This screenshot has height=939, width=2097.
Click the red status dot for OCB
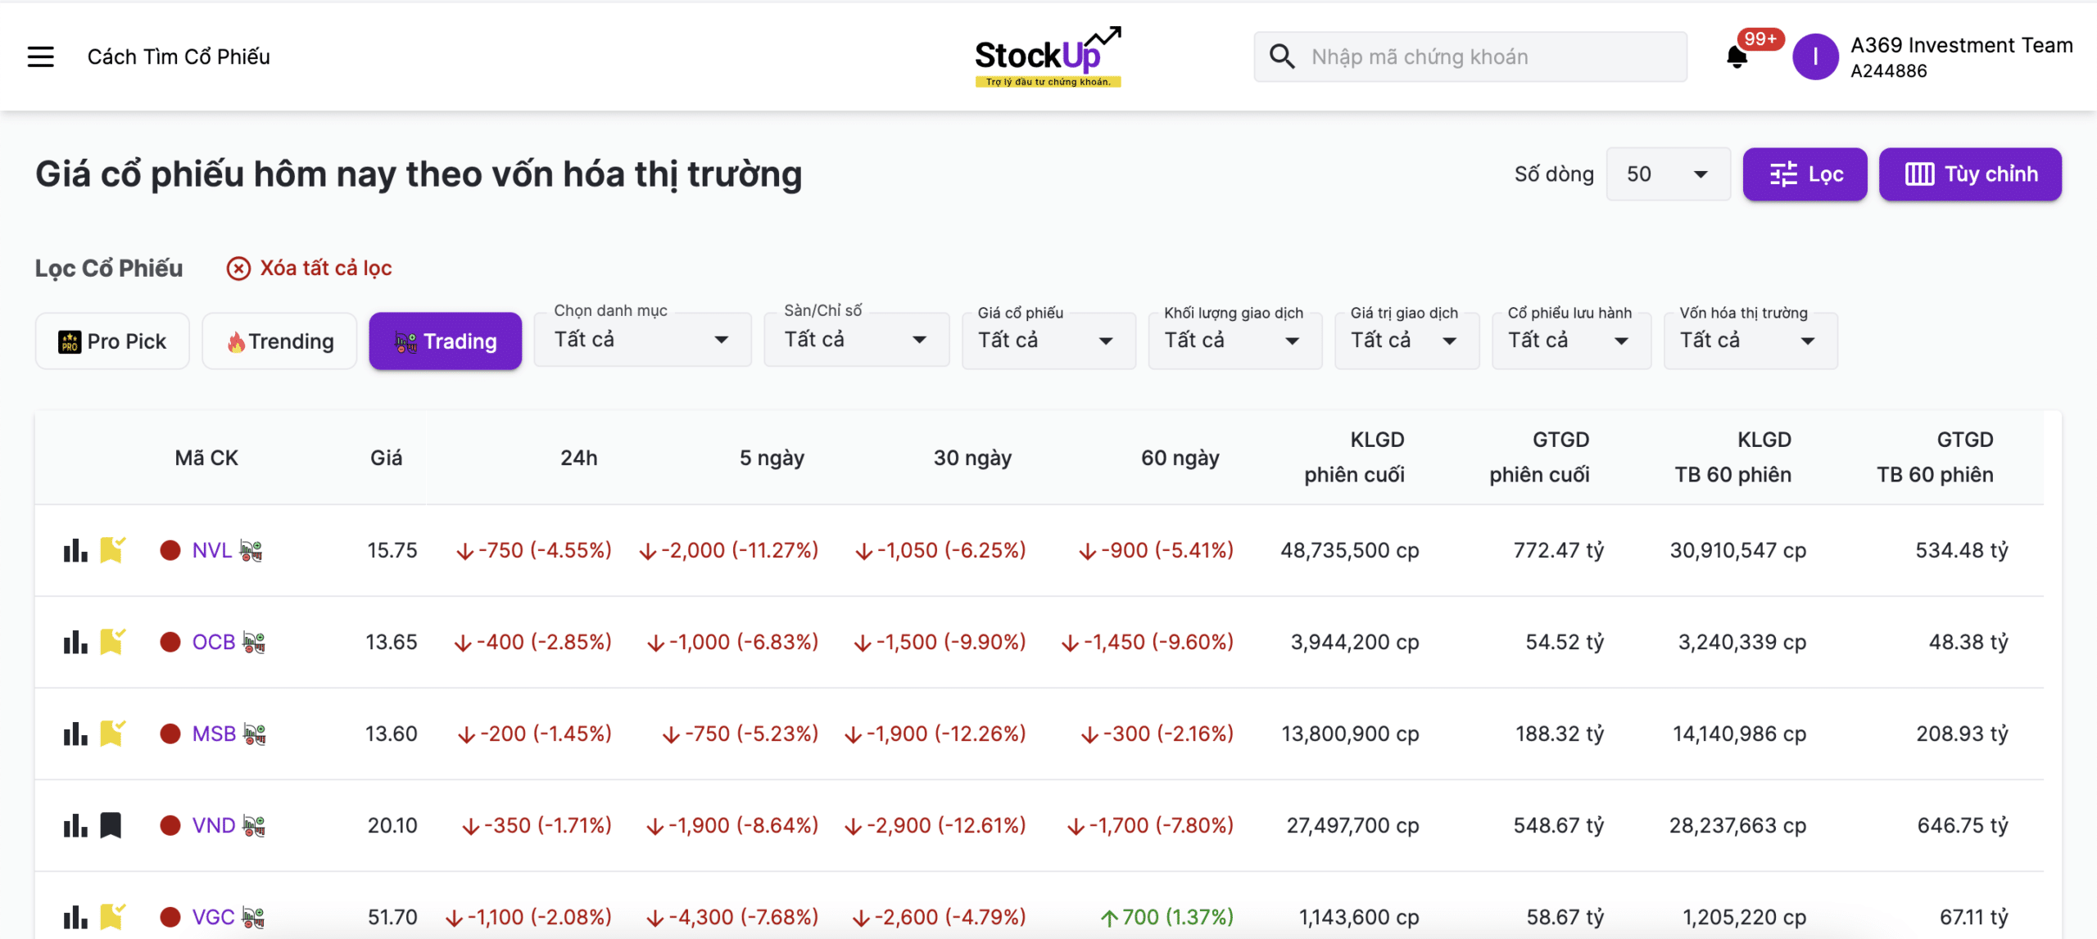[x=170, y=642]
